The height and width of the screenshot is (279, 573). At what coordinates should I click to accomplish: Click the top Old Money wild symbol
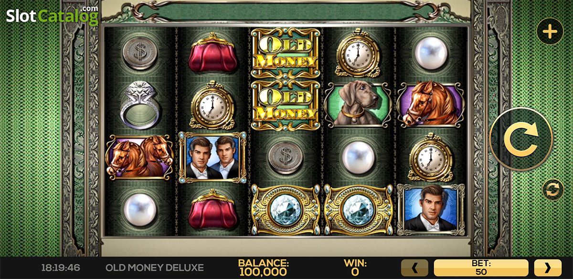pyautogui.click(x=285, y=53)
